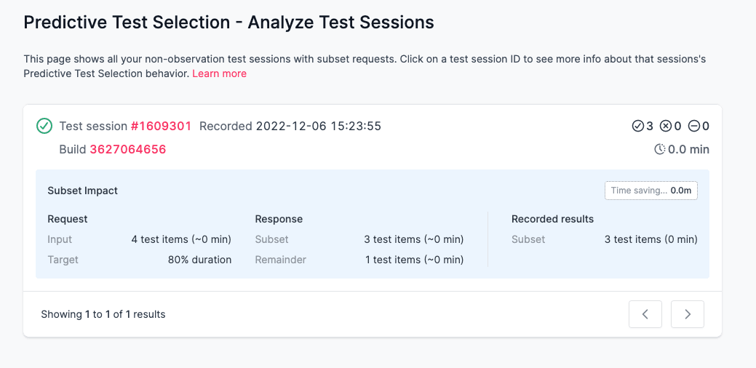
Task: Click the 80% duration target value
Action: (199, 260)
